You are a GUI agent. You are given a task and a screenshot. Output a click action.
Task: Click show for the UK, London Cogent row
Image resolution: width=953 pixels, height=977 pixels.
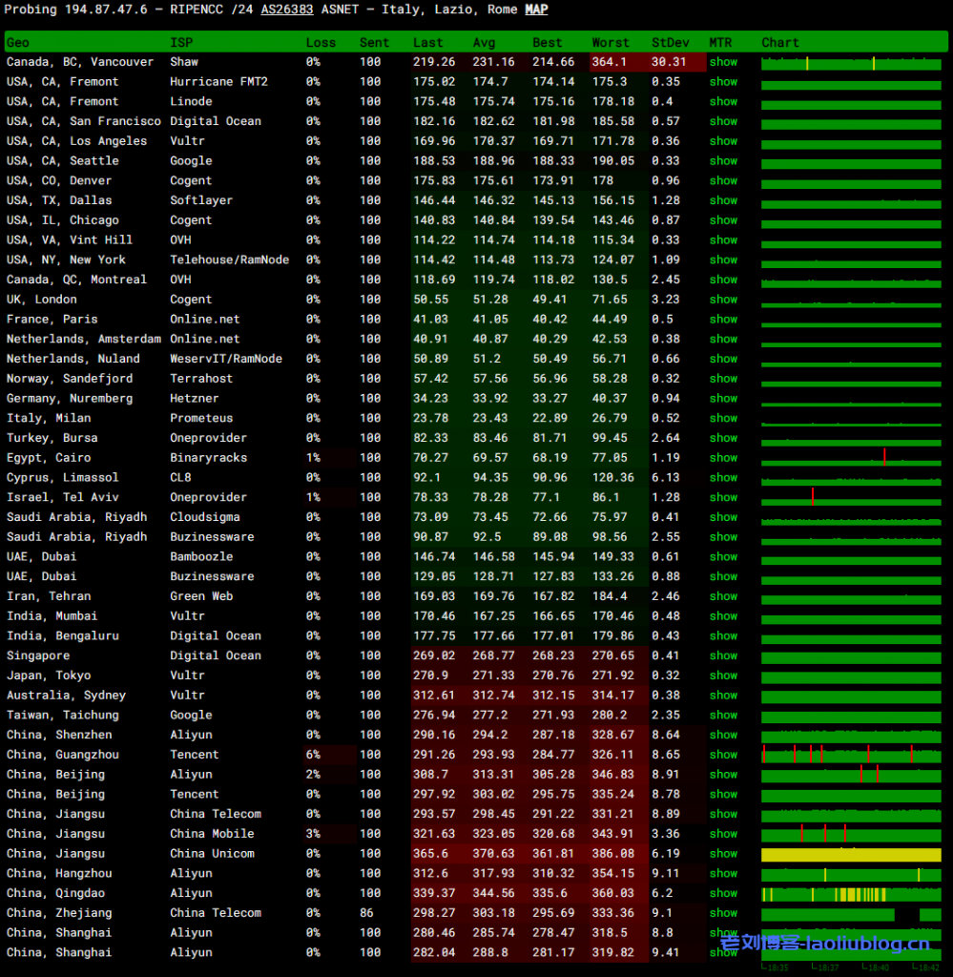pyautogui.click(x=723, y=300)
